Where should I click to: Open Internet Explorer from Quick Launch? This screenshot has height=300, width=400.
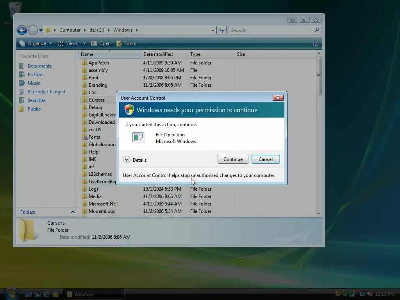tap(46, 294)
